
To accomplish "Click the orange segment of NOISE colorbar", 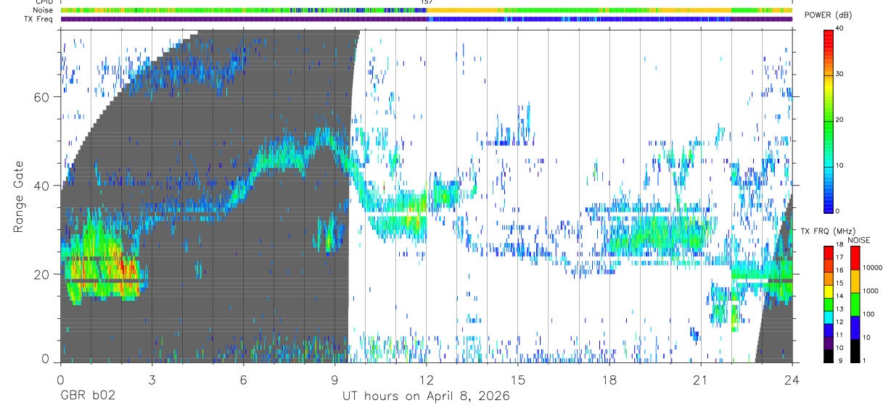I will click(855, 281).
